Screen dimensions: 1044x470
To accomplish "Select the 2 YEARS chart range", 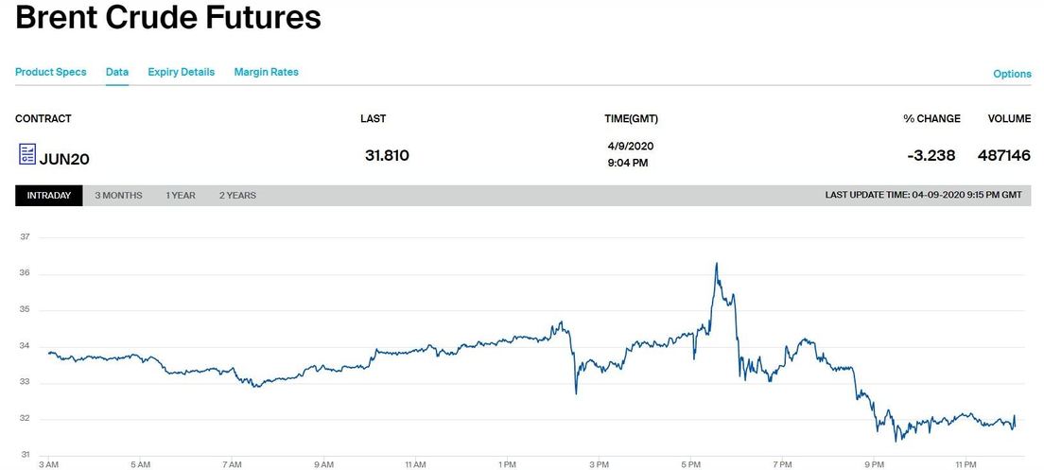I will point(237,196).
